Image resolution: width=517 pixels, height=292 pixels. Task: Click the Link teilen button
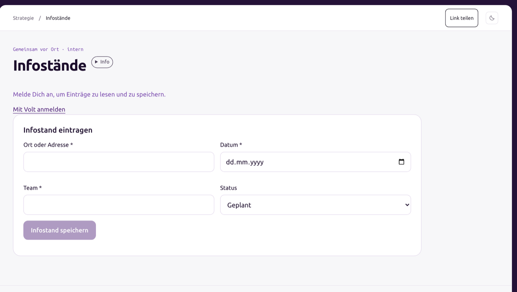click(x=462, y=18)
